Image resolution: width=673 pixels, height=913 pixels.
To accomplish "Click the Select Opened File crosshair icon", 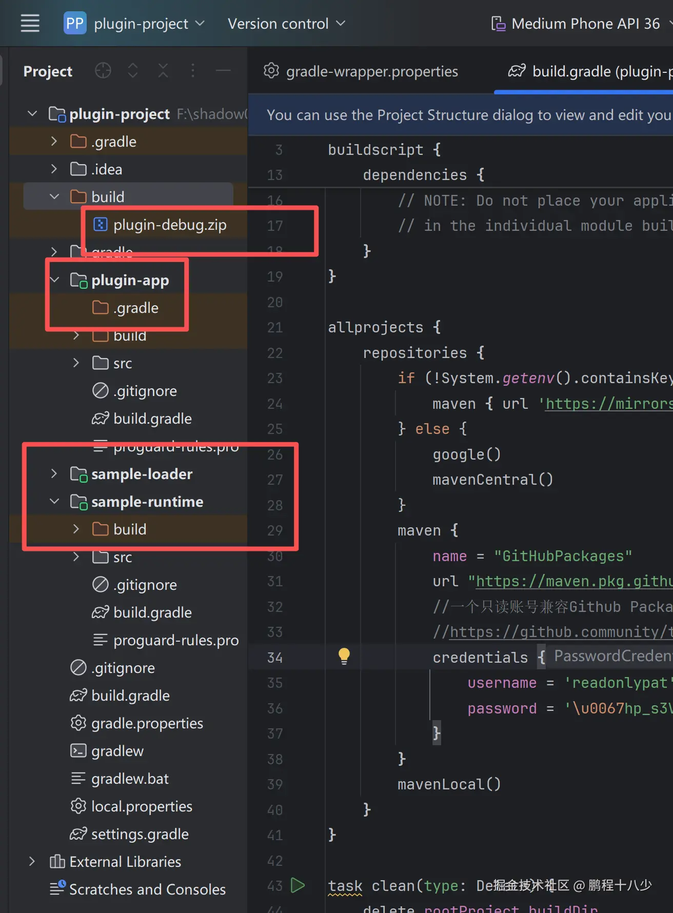I will (x=103, y=71).
